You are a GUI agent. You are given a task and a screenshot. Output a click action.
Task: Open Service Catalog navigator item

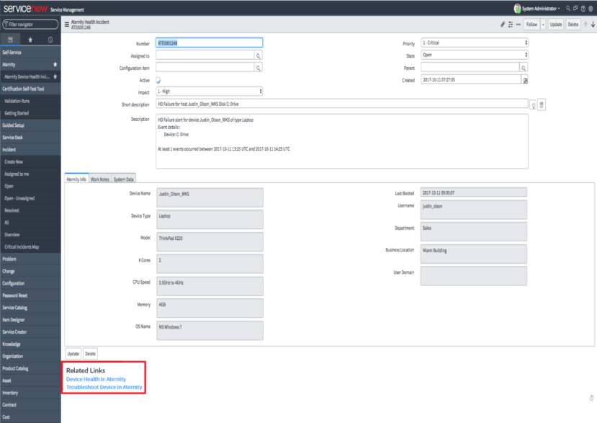[30, 308]
